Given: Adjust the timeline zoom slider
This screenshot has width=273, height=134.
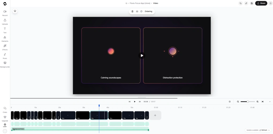Looking at the screenshot, I should tap(248, 102).
